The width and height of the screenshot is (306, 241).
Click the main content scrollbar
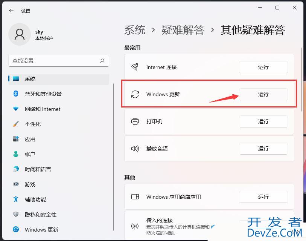pyautogui.click(x=302, y=79)
